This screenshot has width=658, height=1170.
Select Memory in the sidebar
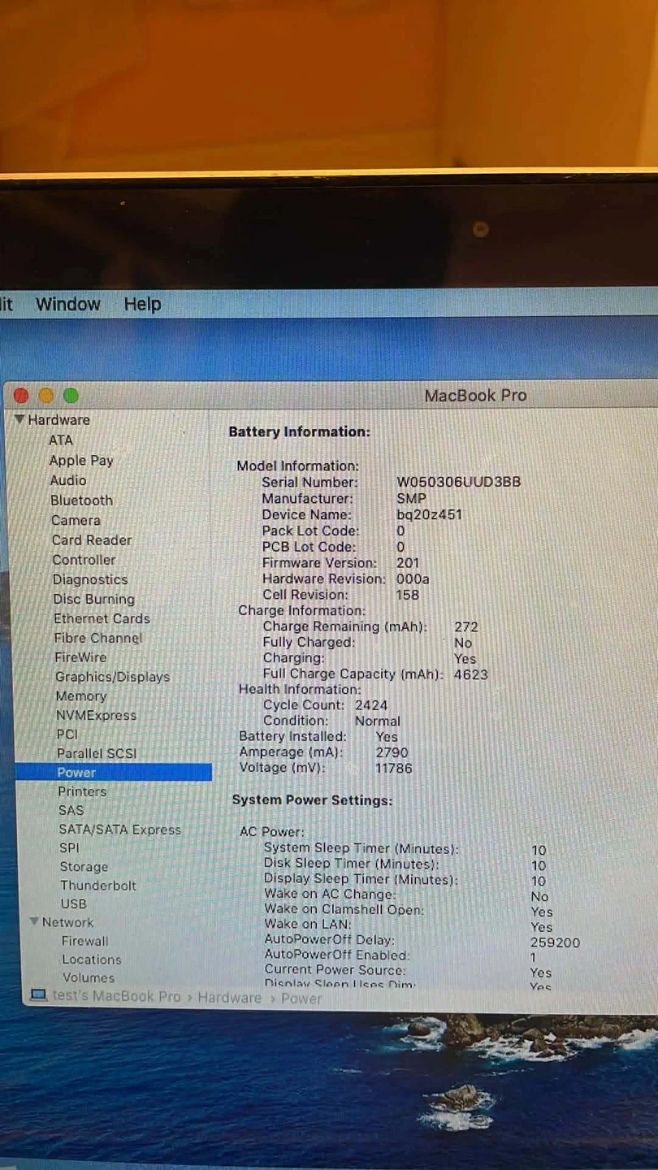[x=80, y=696]
